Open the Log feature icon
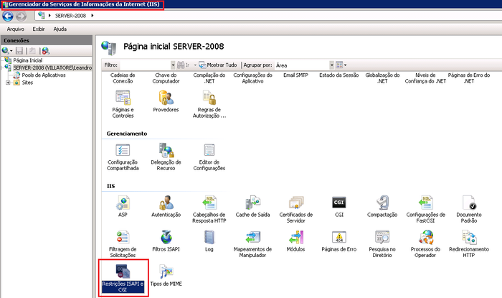Screen dimensions: 502x298 coord(209,241)
